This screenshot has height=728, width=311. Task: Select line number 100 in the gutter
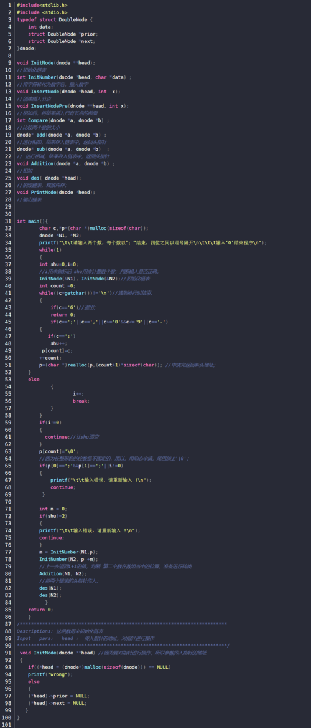(x=7, y=717)
